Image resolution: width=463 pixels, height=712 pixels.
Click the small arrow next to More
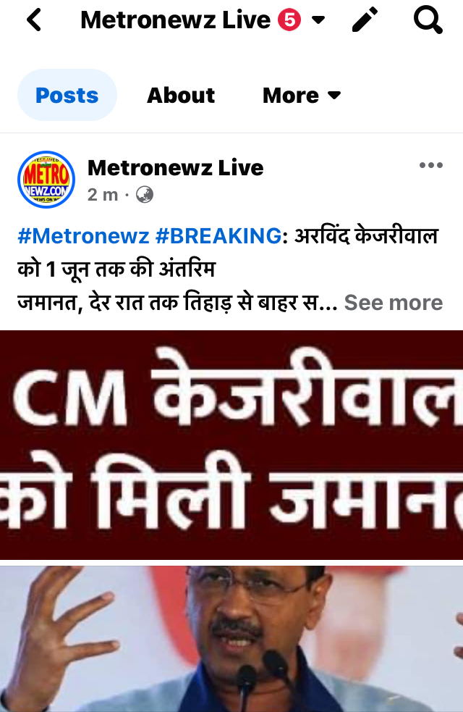point(334,96)
